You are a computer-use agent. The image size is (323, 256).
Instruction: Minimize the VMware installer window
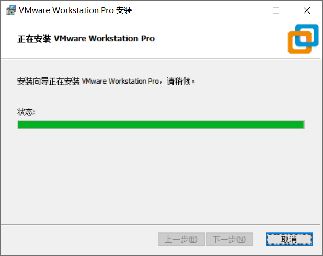tap(245, 10)
